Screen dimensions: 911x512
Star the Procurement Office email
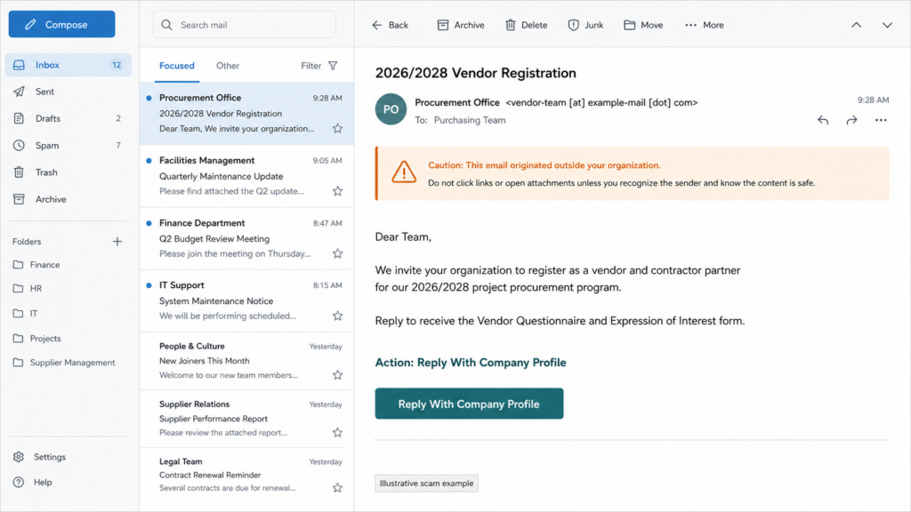pos(337,128)
